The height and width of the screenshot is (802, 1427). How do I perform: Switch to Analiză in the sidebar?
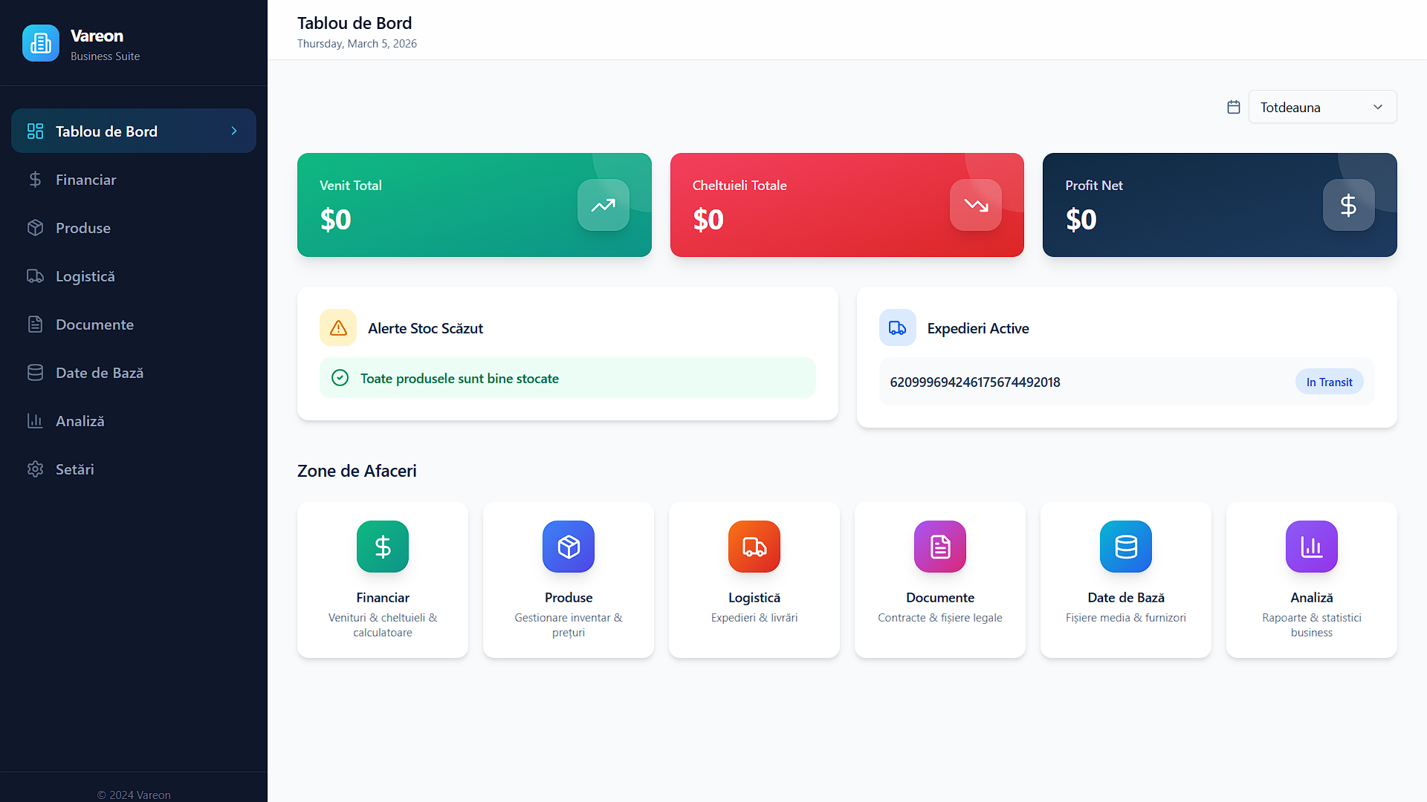point(134,421)
